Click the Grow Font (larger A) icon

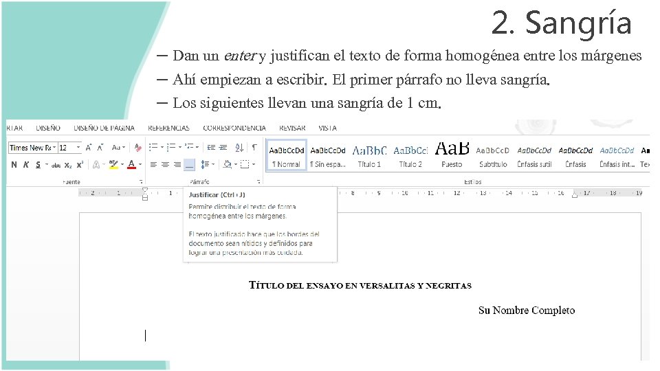click(89, 148)
